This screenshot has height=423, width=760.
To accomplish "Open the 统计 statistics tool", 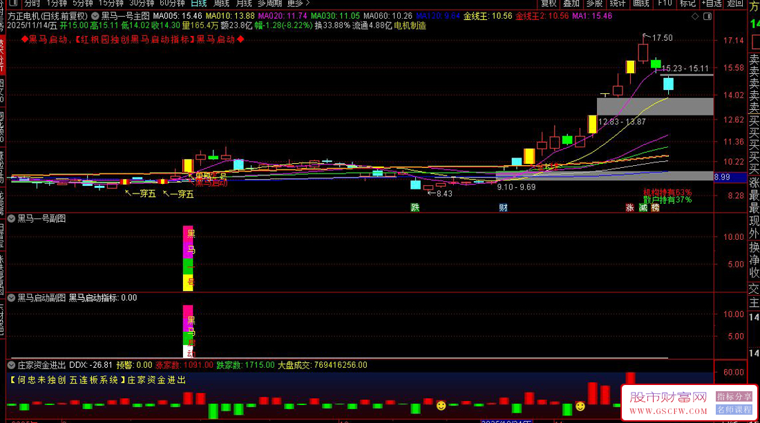I will point(618,3).
